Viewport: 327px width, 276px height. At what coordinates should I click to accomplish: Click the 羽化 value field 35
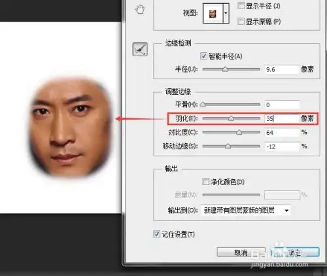[x=282, y=118]
